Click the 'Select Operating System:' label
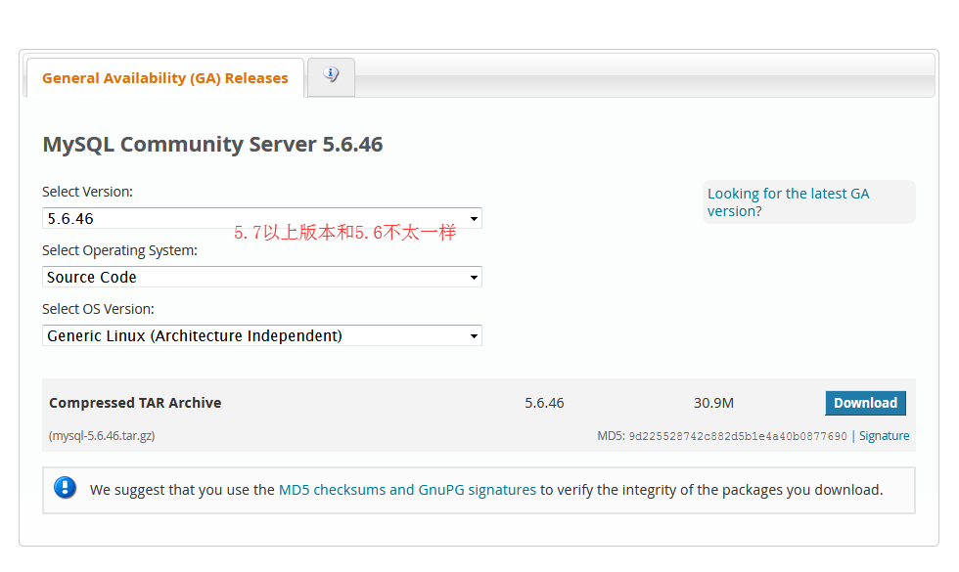959x572 pixels. click(119, 250)
